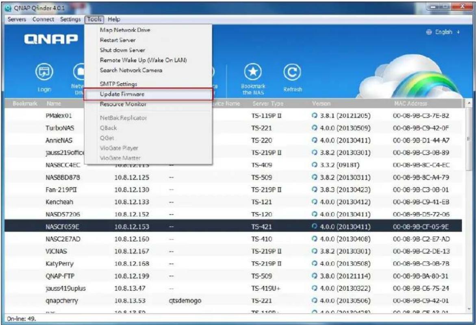Open the Help menu
Screen dimensions: 476x325
(x=114, y=19)
